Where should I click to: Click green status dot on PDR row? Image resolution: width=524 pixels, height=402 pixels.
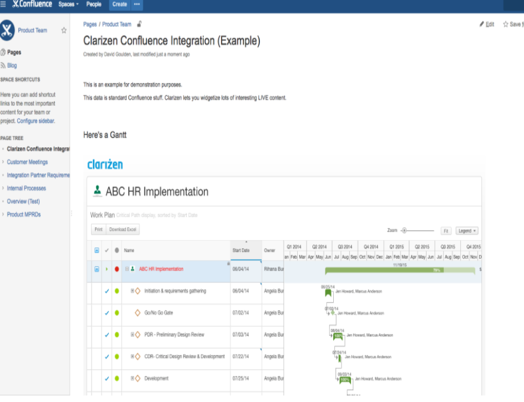116,335
